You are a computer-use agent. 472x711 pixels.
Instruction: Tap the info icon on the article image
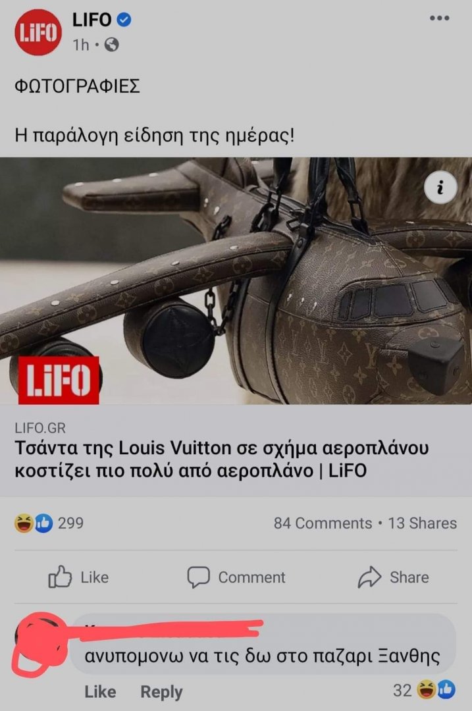point(440,187)
